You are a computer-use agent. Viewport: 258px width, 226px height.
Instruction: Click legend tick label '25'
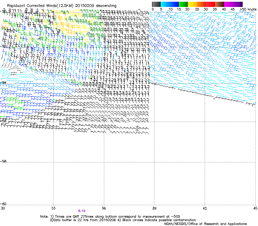point(197,9)
